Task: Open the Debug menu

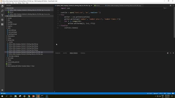Action: click(19, 3)
